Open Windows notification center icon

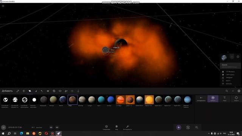point(238,133)
